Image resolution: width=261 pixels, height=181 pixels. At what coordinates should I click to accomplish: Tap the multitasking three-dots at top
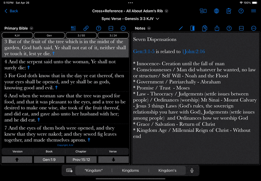(x=130, y=3)
